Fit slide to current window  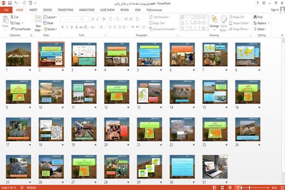click(x=282, y=188)
